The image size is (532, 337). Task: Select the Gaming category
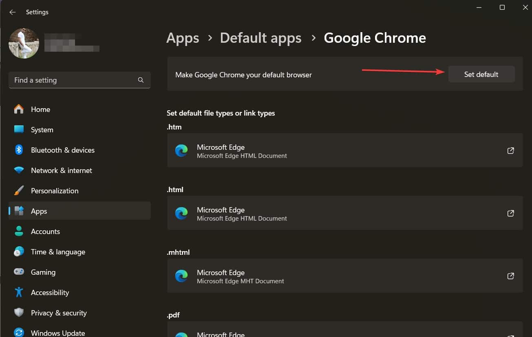(x=43, y=272)
